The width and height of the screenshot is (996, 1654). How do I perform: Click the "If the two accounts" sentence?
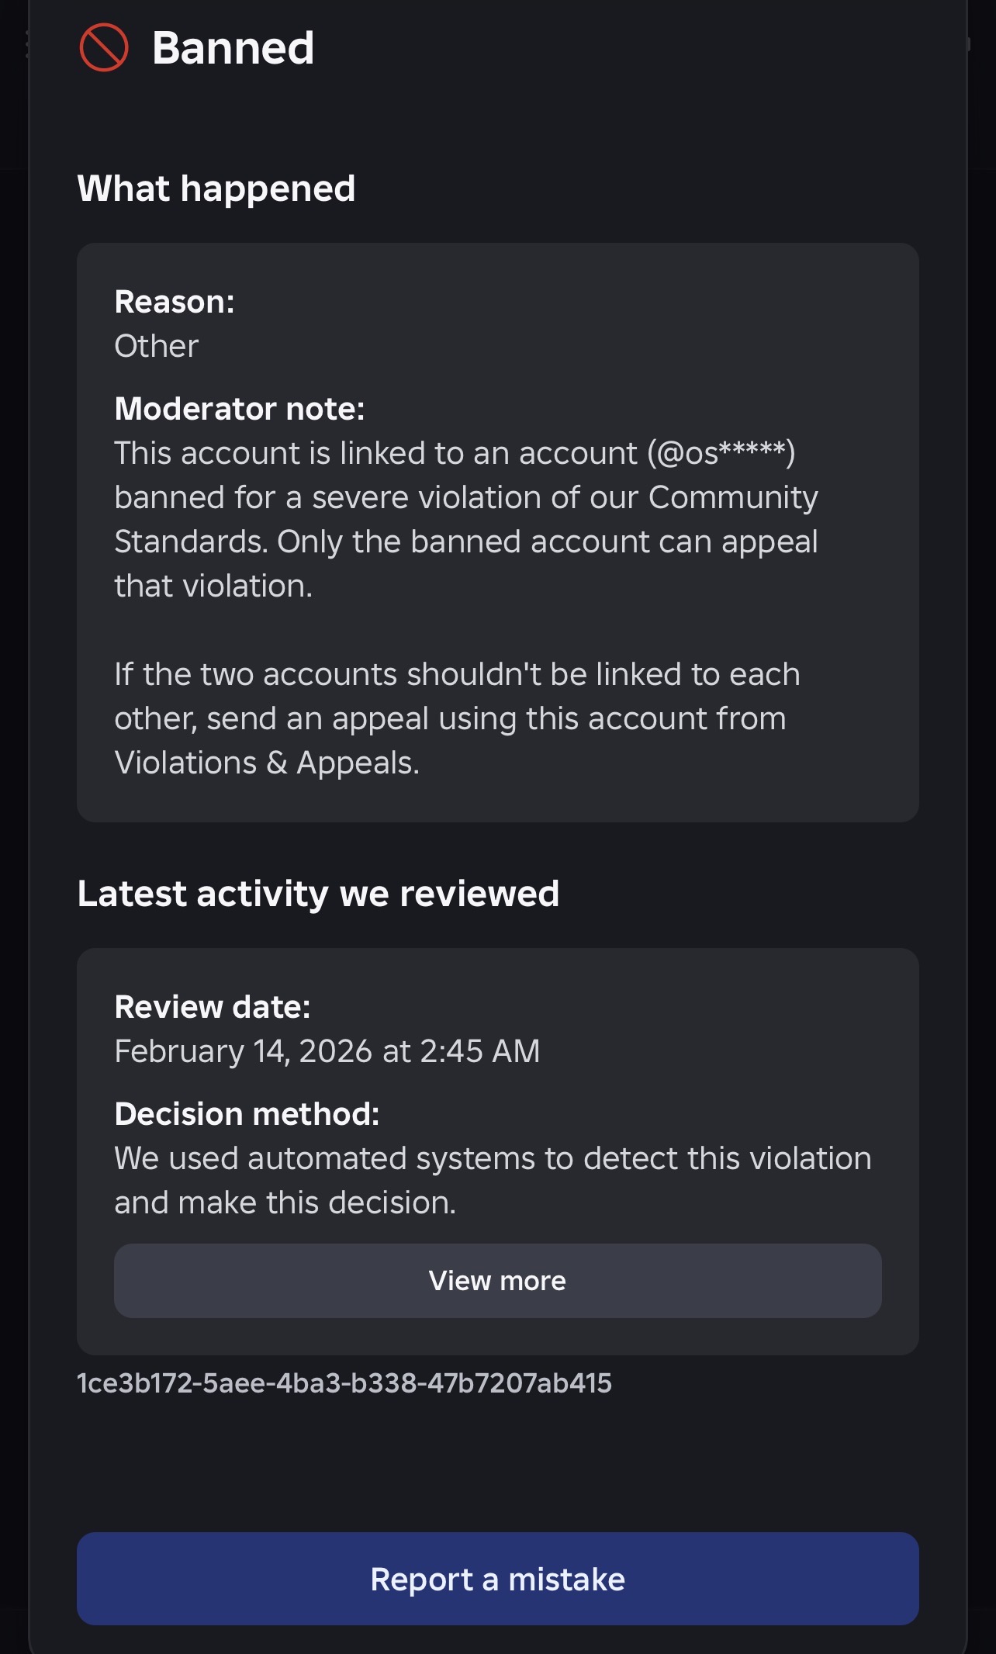(457, 675)
